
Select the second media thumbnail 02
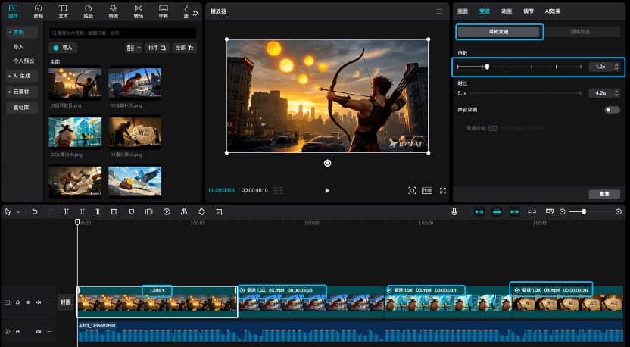135,83
